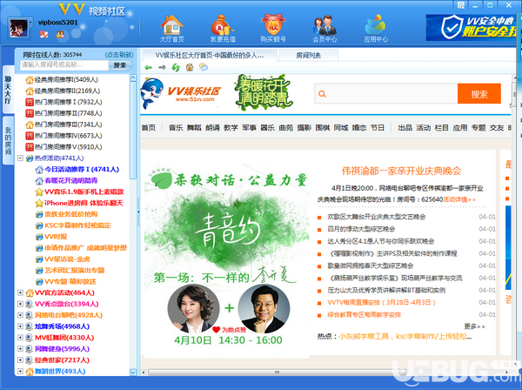The height and width of the screenshot is (390, 522).
Task: Open iPhone进房间 体验乐翻天 item
Action: (79, 203)
